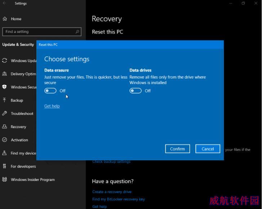Image resolution: width=262 pixels, height=209 pixels.
Task: Toggle the Data erasure switch
Action: (x=50, y=91)
